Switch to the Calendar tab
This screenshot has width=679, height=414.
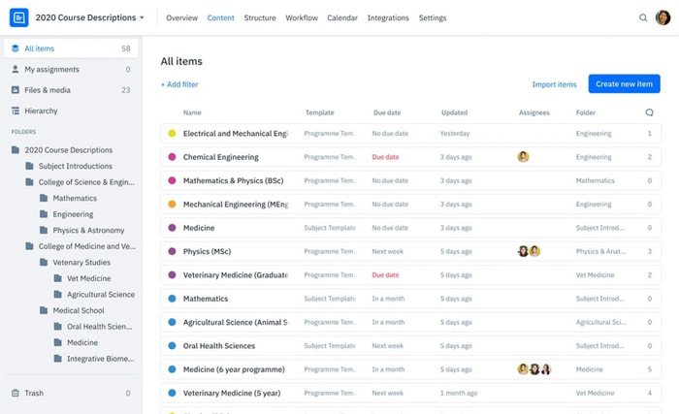pos(342,17)
